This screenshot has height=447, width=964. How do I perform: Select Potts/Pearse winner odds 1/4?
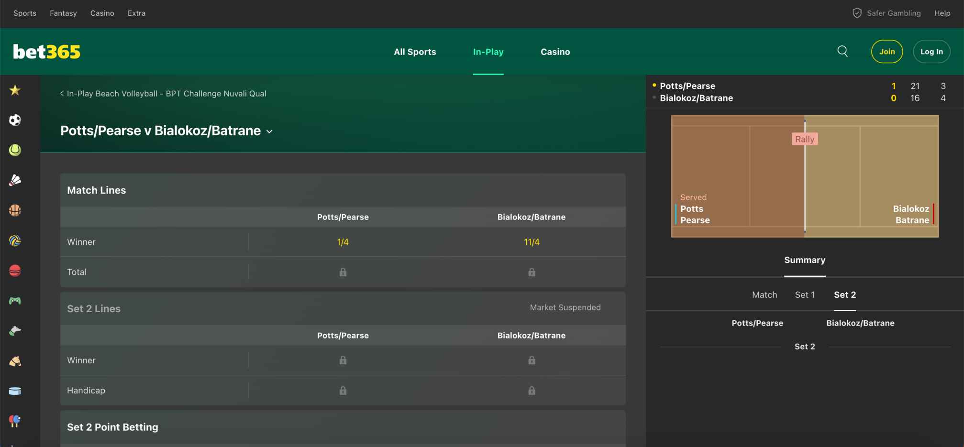click(343, 242)
